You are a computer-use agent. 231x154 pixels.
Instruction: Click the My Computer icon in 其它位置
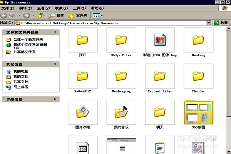tap(9, 72)
